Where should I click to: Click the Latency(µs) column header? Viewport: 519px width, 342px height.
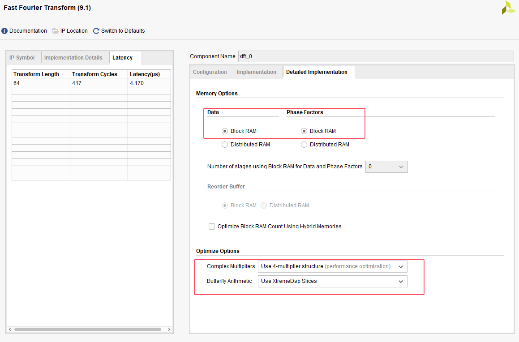tap(149, 74)
